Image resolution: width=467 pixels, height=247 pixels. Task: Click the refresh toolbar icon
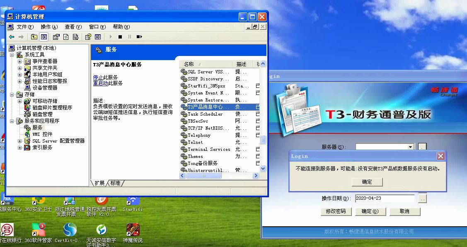click(x=66, y=37)
